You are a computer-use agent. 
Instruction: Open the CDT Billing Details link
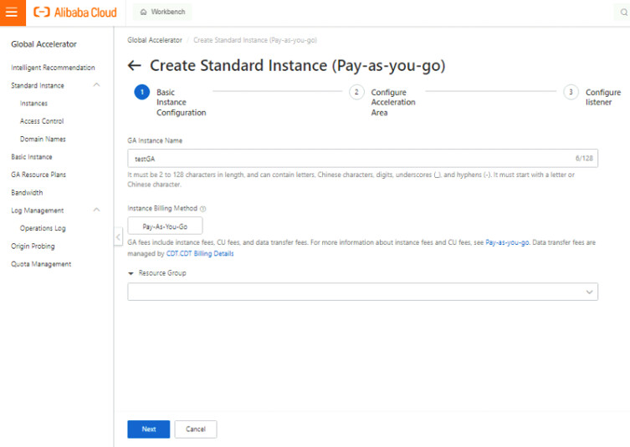[x=207, y=254]
